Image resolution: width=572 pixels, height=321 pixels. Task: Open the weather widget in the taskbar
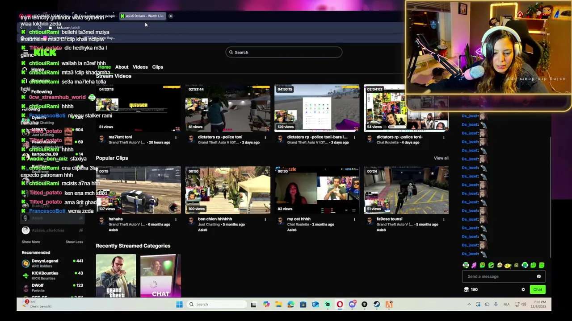pos(37,304)
